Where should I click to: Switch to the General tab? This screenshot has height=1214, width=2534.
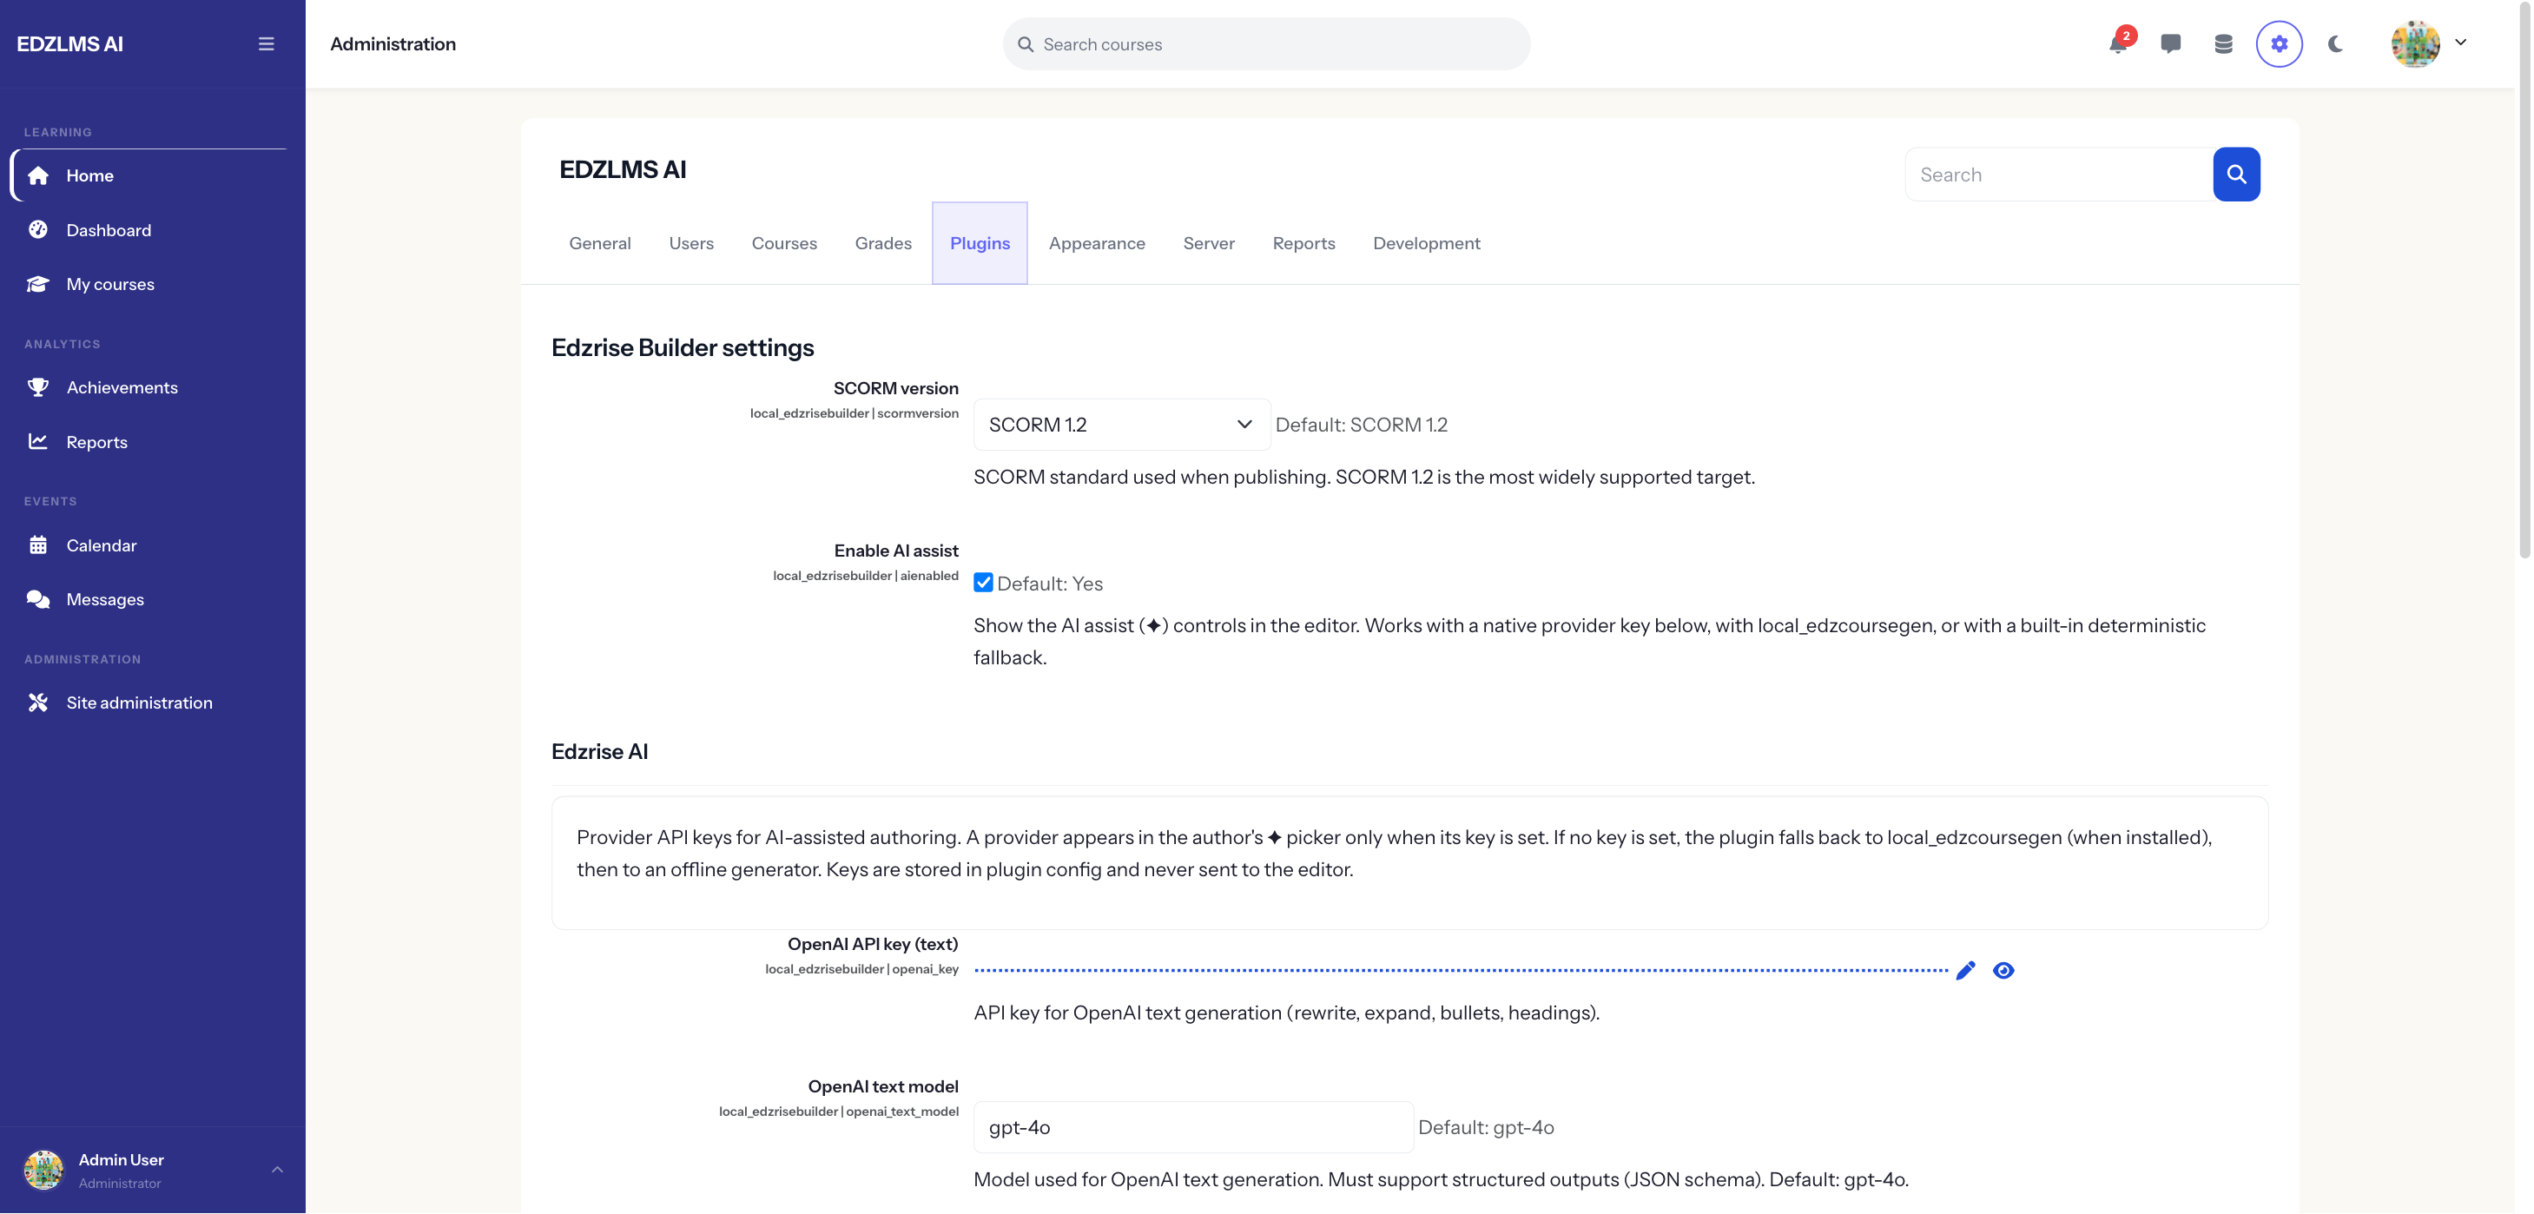coord(599,243)
